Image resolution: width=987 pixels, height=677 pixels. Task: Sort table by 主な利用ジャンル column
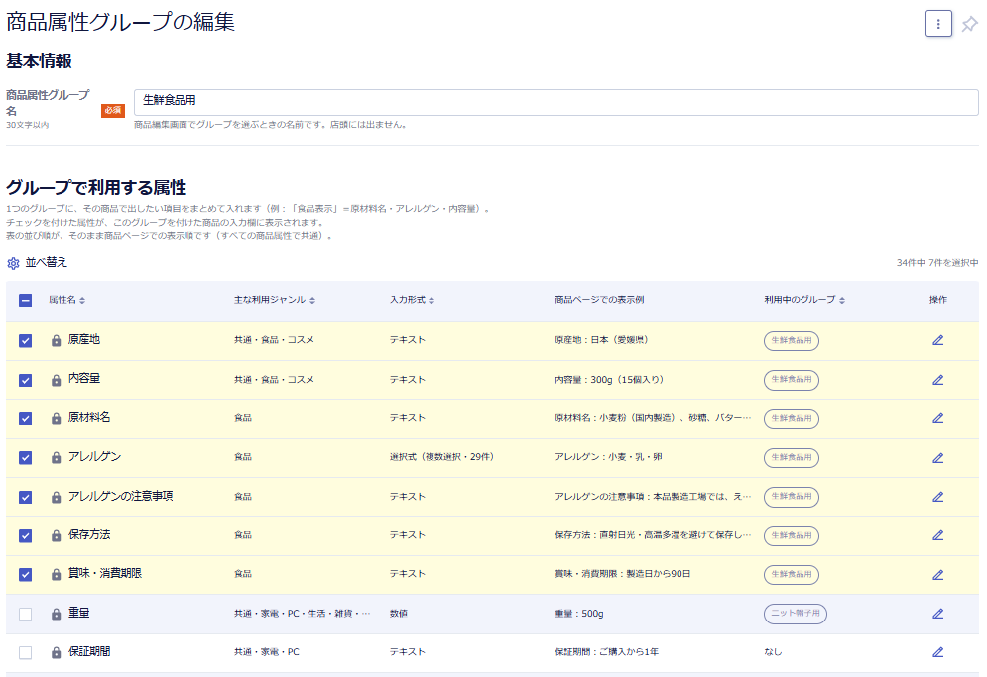click(275, 300)
